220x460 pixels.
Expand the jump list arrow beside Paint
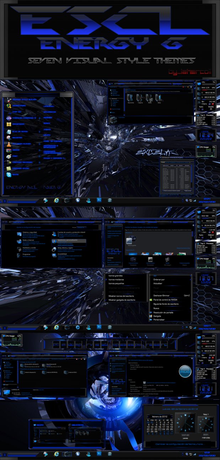39,156
